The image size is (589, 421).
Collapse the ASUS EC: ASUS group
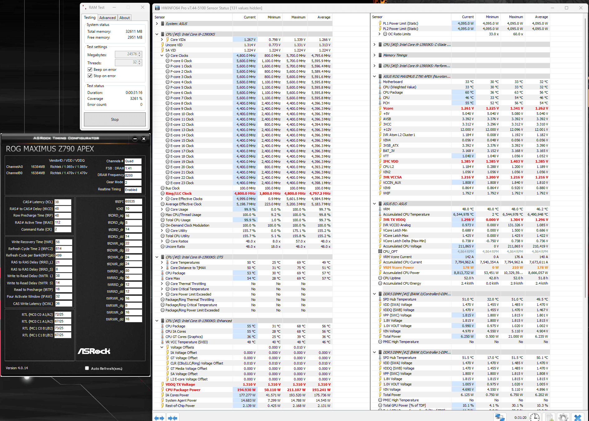375,204
